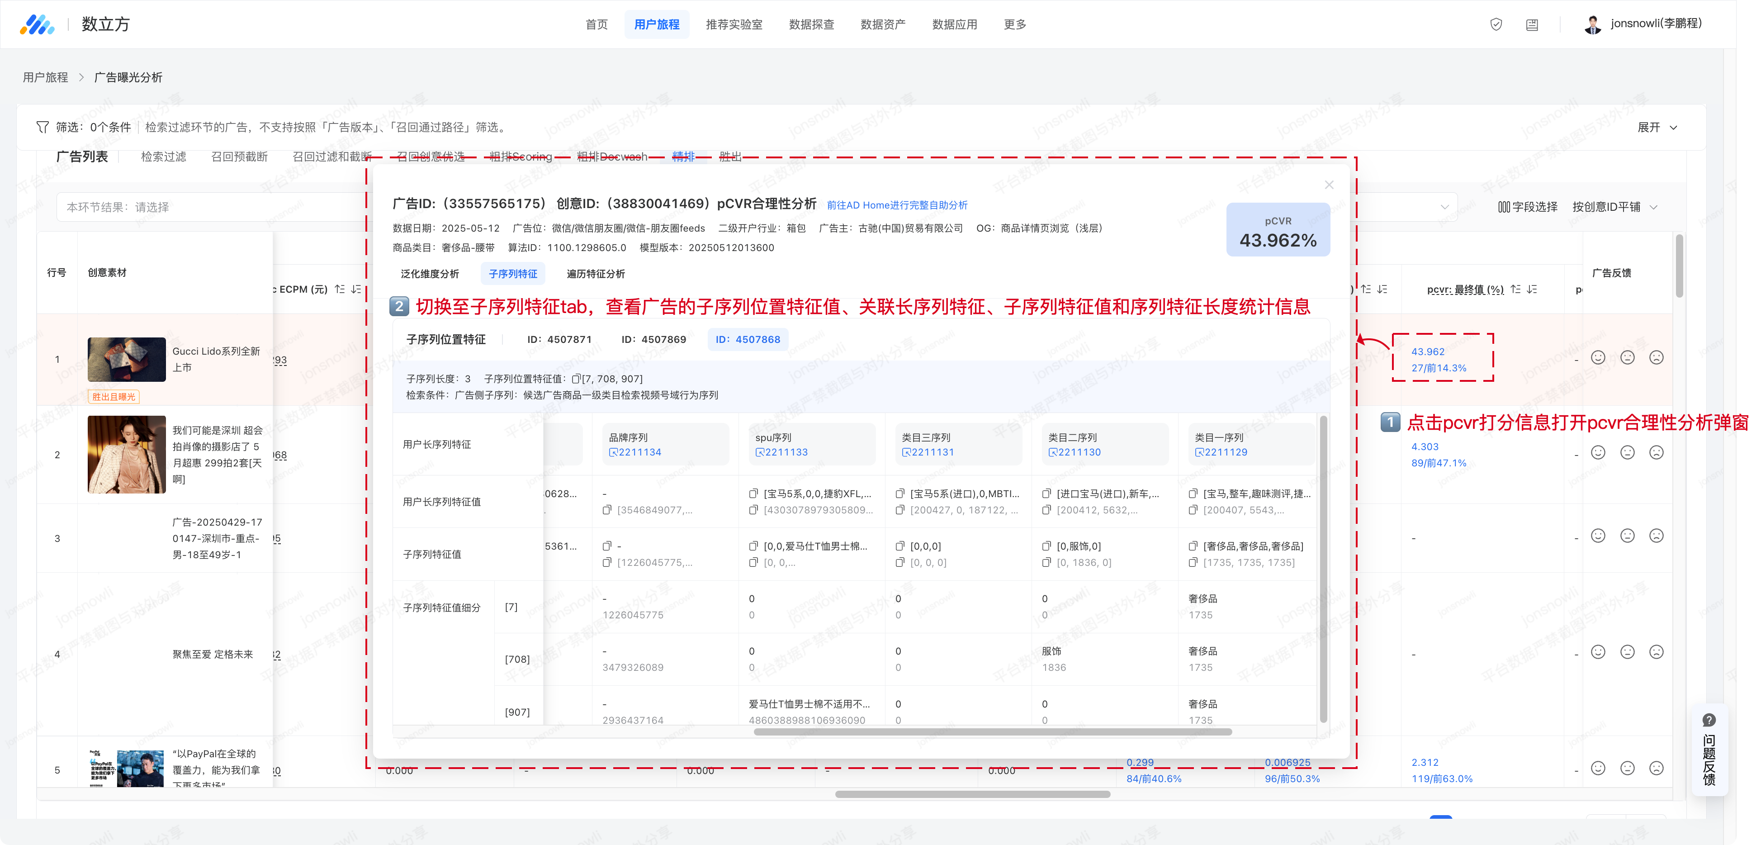Select subsequence ID 4507871
The height and width of the screenshot is (845, 1761).
559,339
